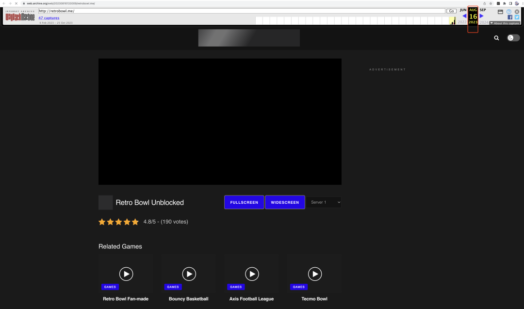Click the Wayback URL input field
Image resolution: width=524 pixels, height=309 pixels.
coord(242,11)
